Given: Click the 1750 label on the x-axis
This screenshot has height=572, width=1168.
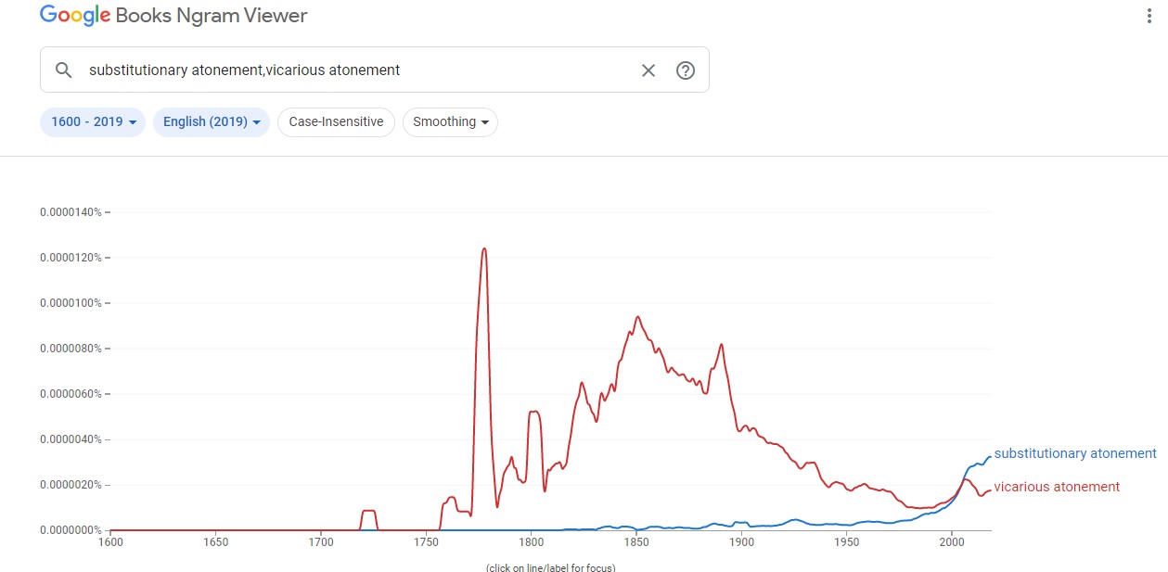Looking at the screenshot, I should click(x=426, y=541).
